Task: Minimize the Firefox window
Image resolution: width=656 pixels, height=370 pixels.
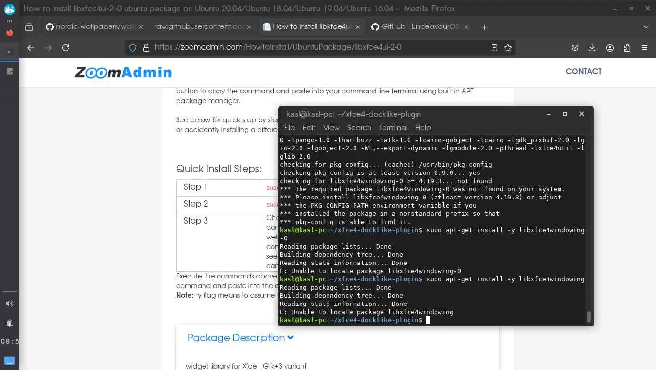Action: 615,9
